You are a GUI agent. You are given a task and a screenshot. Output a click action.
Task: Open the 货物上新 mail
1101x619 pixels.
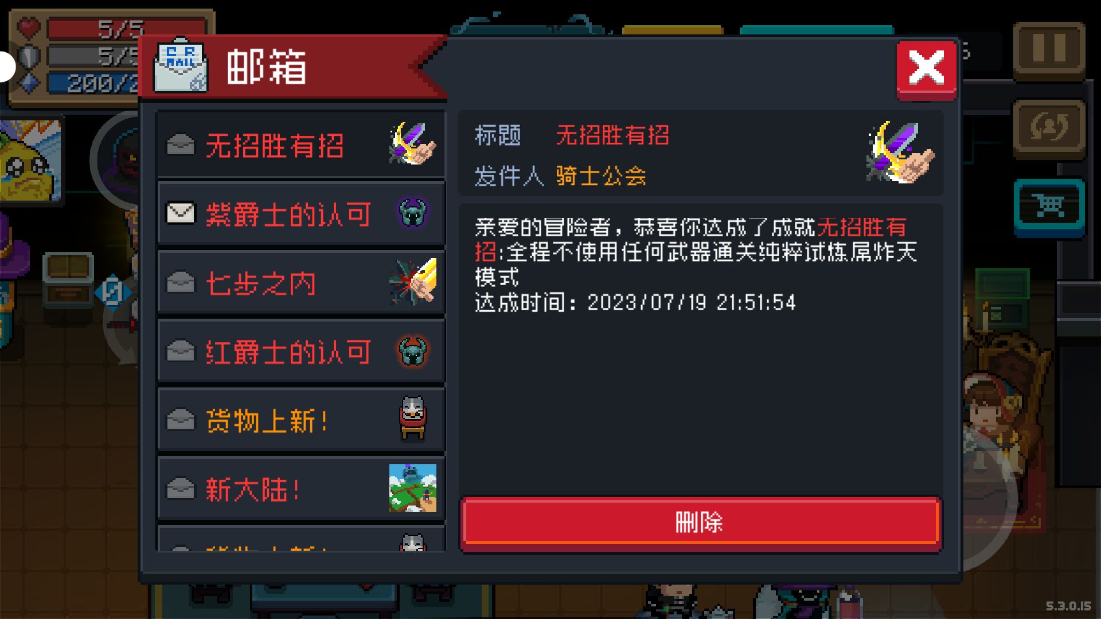[x=301, y=420]
